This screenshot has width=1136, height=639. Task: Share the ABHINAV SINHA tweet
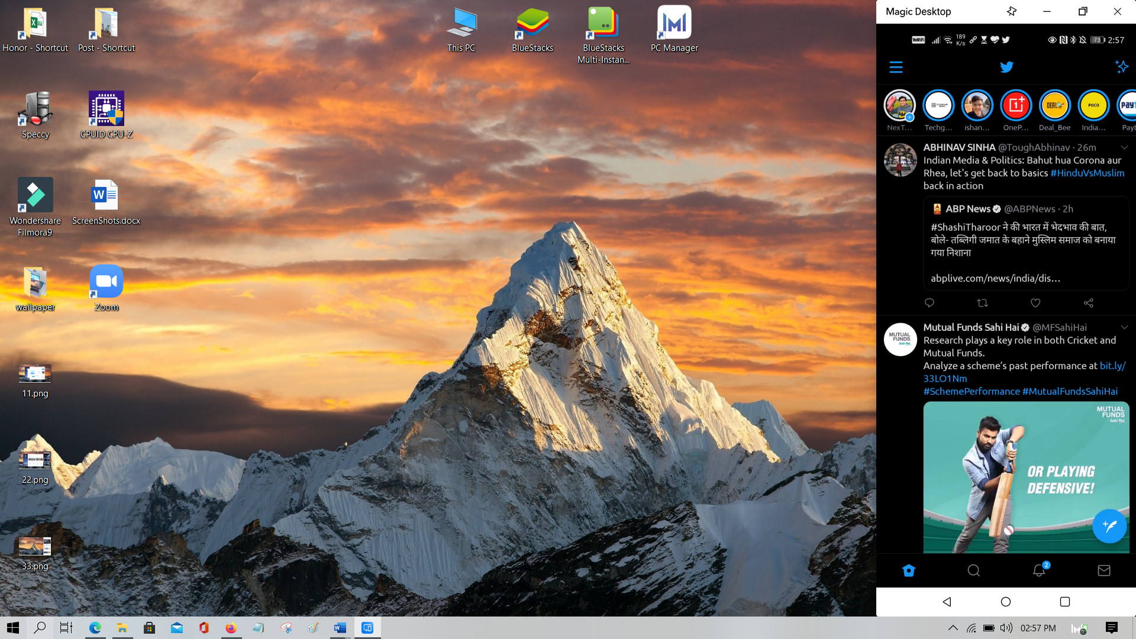(x=1088, y=303)
